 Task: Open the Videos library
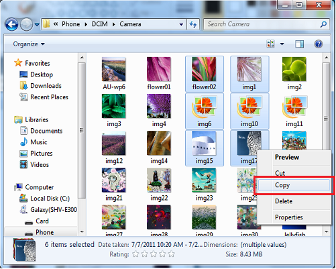(34, 164)
